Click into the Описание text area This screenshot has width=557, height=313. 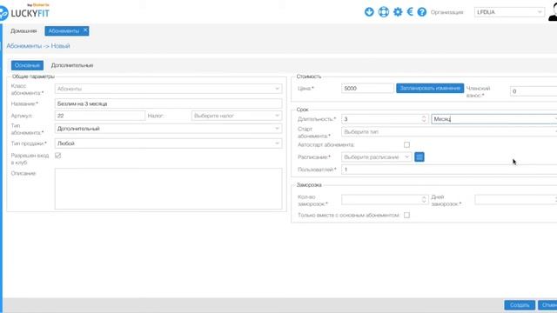168,189
